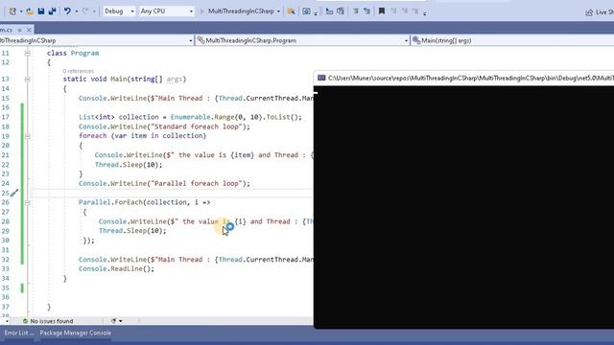Expand the startup target dropdown arrow

click(278, 11)
